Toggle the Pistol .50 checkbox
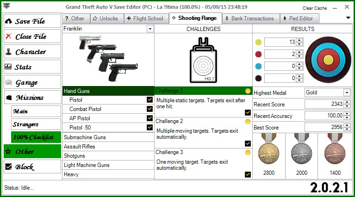This screenshot has height=197, width=355. coord(149,127)
